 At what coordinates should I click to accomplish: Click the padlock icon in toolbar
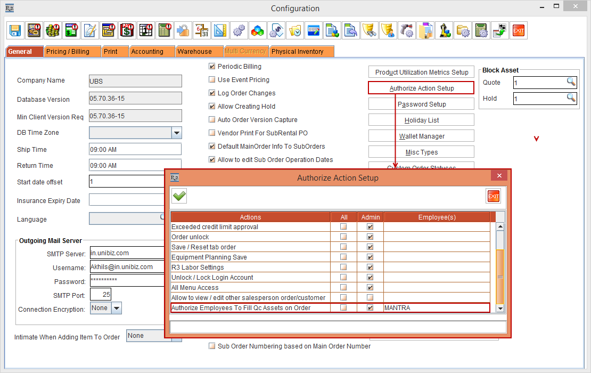tap(183, 30)
